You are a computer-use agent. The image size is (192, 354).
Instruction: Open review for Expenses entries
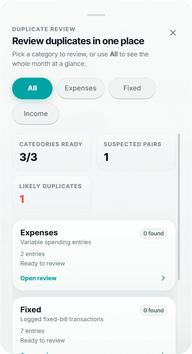click(x=38, y=278)
